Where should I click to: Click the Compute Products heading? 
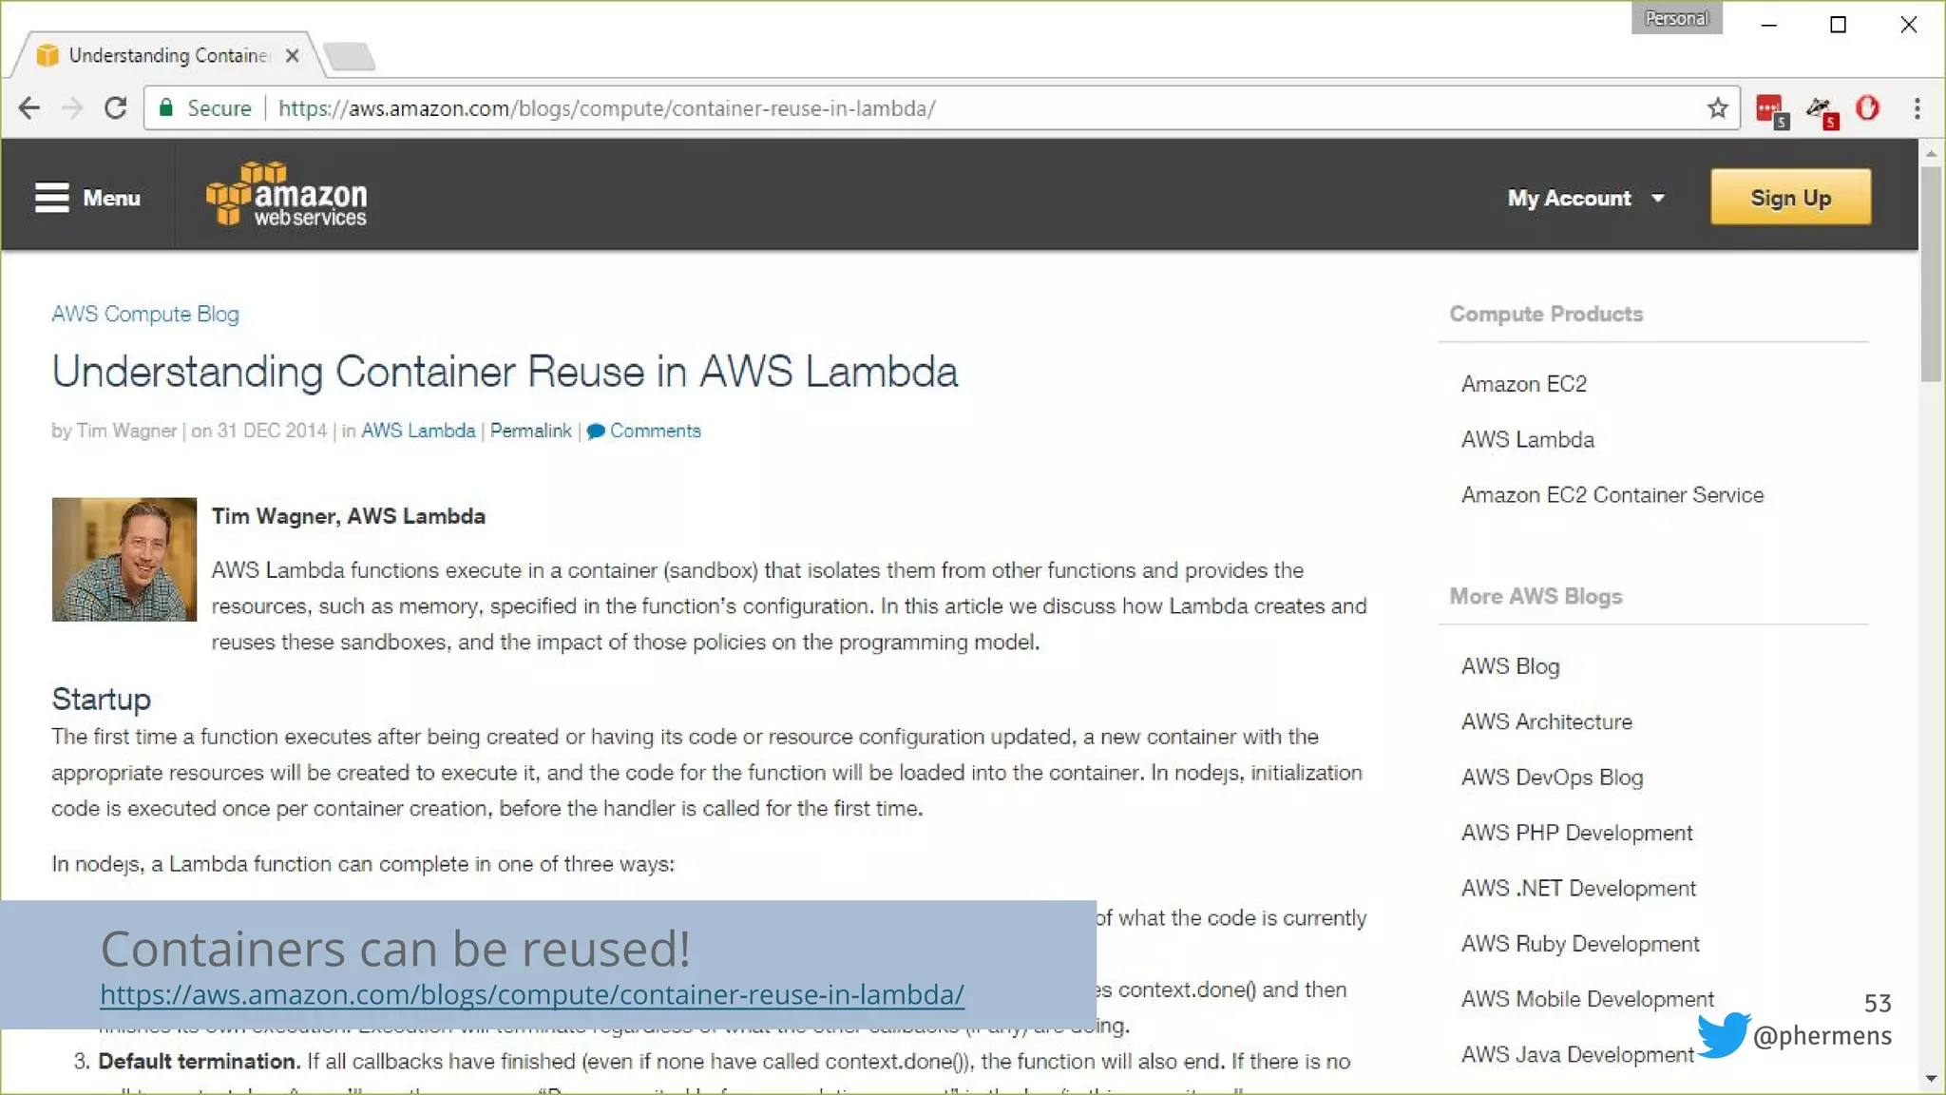(x=1546, y=314)
